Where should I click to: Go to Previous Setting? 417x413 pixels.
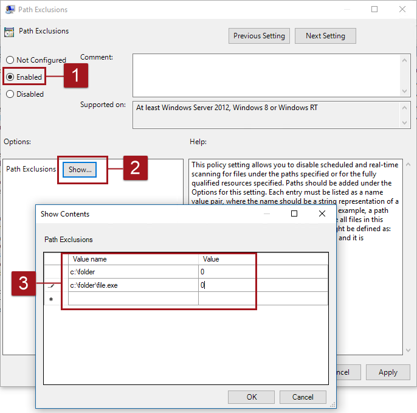(259, 36)
